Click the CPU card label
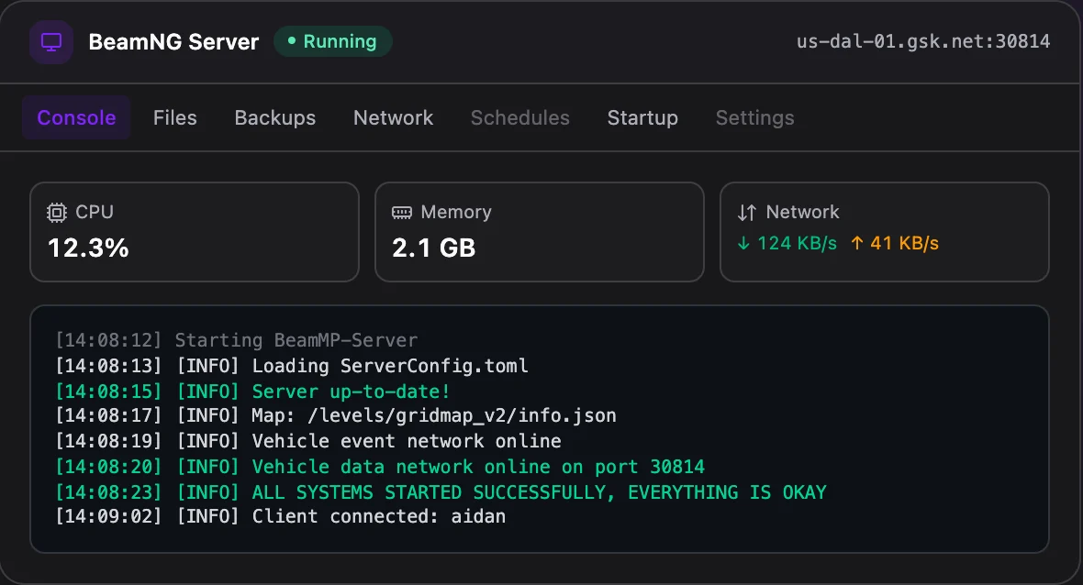The image size is (1083, 585). click(94, 212)
